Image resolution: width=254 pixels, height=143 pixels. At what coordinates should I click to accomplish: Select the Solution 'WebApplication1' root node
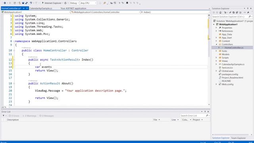(x=233, y=21)
